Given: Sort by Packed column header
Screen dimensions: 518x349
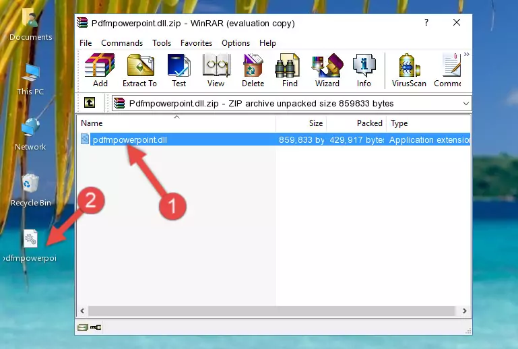Looking at the screenshot, I should pos(356,123).
